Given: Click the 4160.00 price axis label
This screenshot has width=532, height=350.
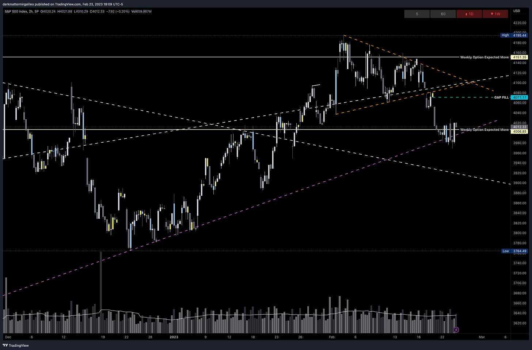Looking at the screenshot, I should tap(520, 53).
